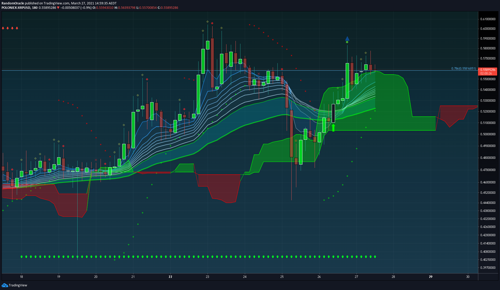Screen dimensions: 500x290
Task: Click the POLONIEX:XRPUSD symbol label
Action: [16, 8]
